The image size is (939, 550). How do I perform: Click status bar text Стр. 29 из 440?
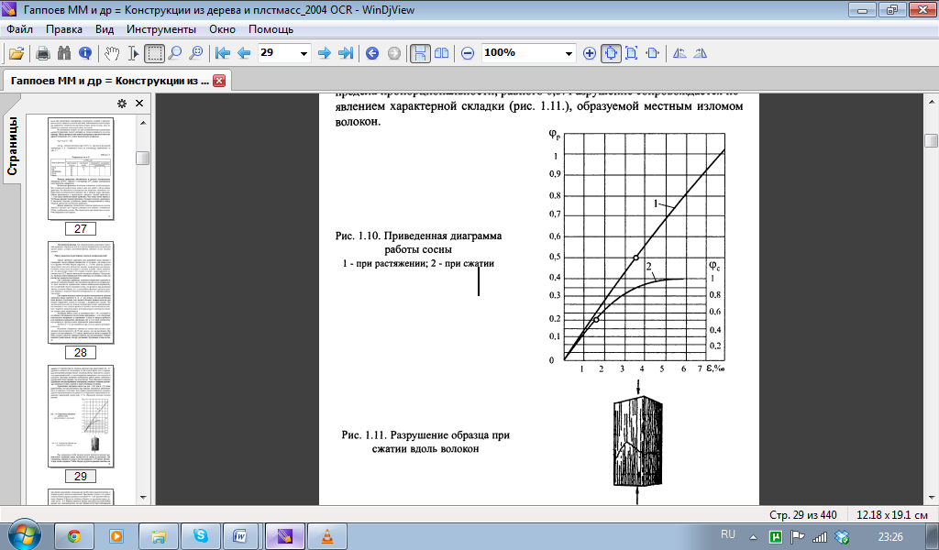[x=802, y=514]
